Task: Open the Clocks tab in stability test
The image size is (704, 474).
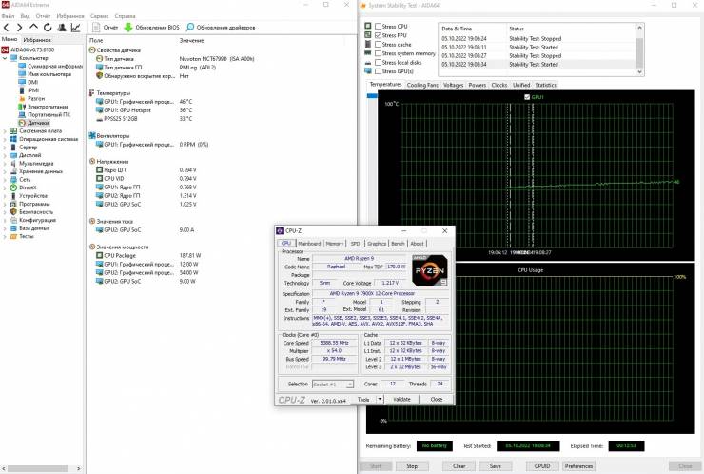Action: pyautogui.click(x=499, y=85)
